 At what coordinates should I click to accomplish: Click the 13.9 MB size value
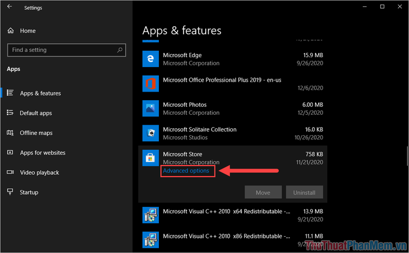(313, 212)
